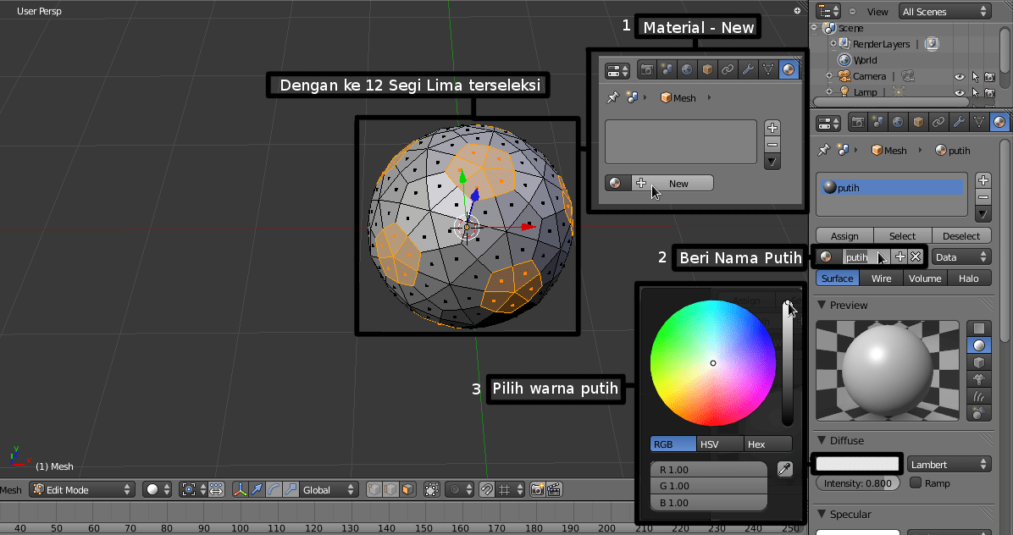Toggle limit selection to visible
This screenshot has width=1013, height=535.
432,490
